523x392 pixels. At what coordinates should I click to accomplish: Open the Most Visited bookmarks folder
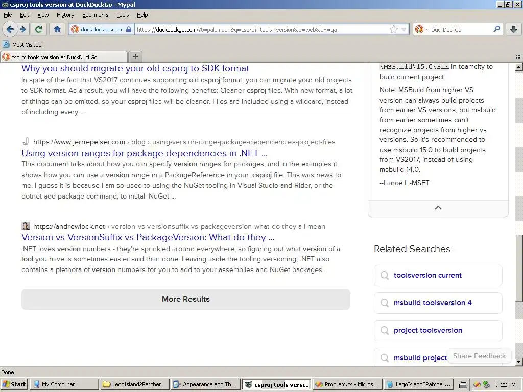(22, 45)
